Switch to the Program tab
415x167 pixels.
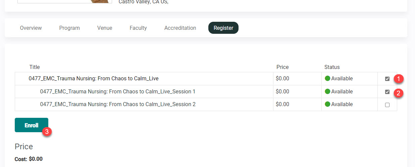click(69, 28)
